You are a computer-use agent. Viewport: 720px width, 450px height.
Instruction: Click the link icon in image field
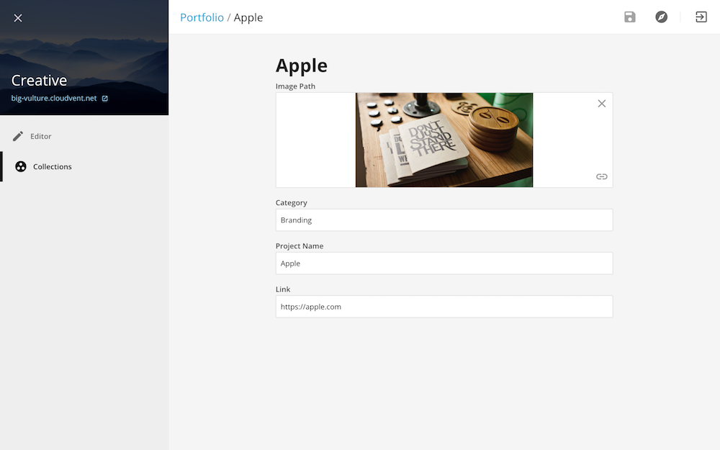tap(601, 177)
